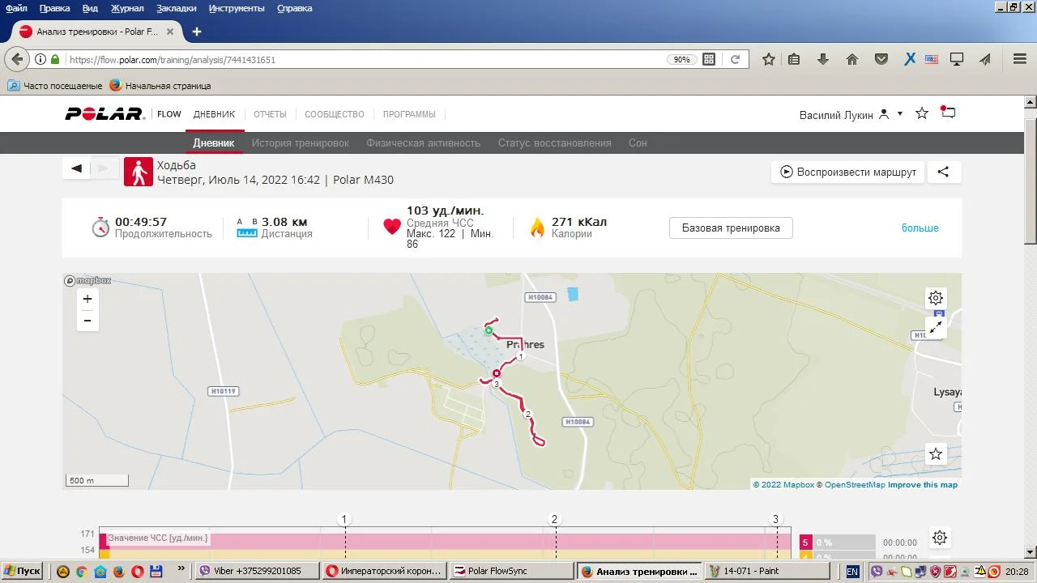1037x583 pixels.
Task: Click the Воспроизвести маршрут button
Action: 848,172
